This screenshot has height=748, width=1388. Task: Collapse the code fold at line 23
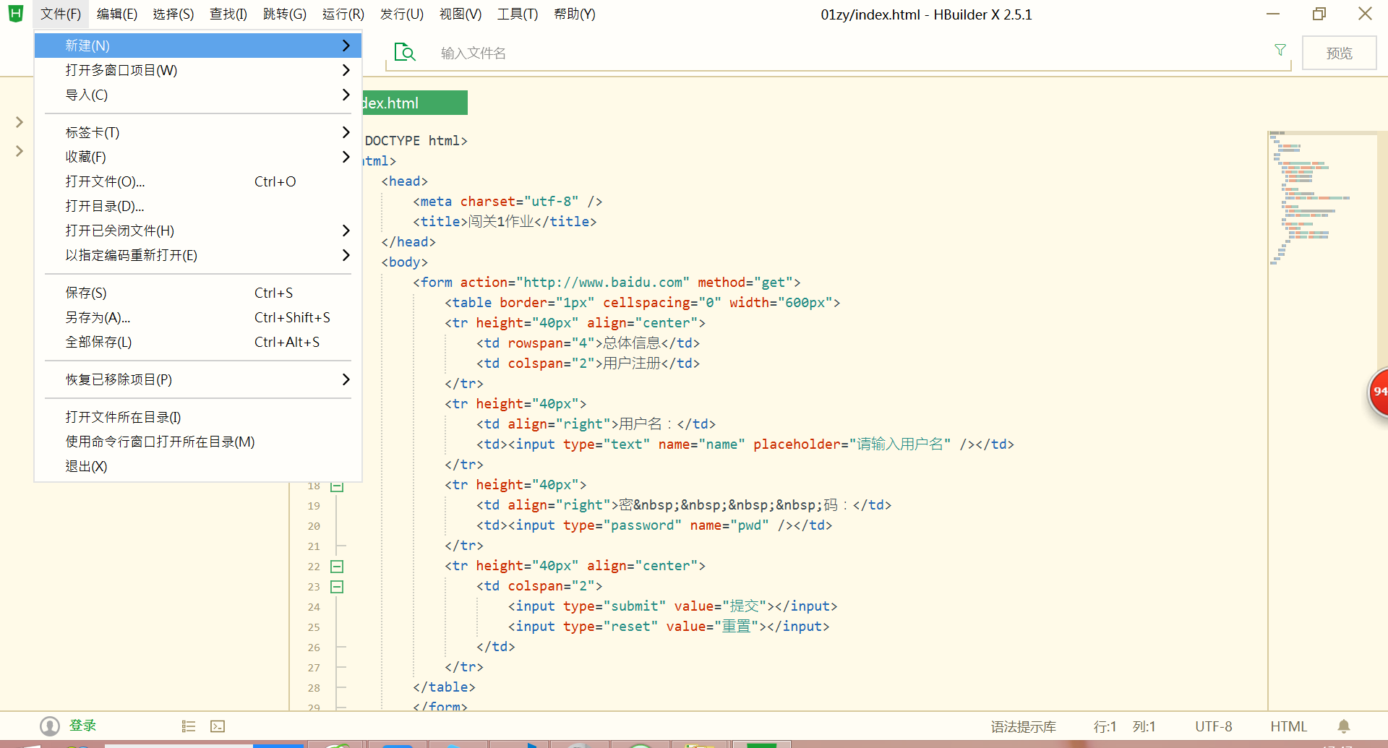point(336,587)
